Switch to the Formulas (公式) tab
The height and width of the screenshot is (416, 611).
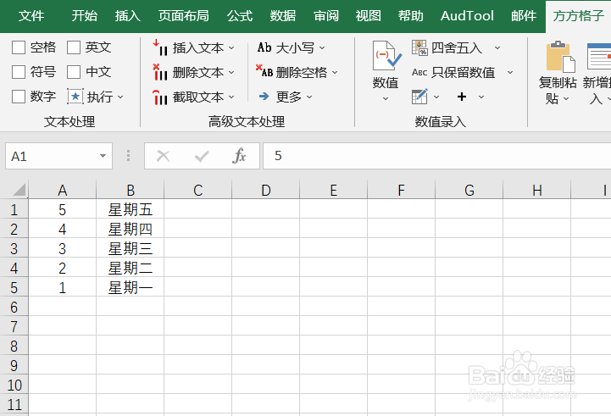(x=240, y=16)
